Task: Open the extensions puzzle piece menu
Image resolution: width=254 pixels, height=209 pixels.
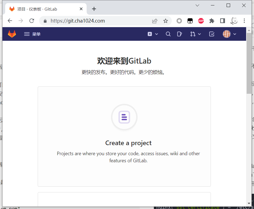Action: point(212,21)
